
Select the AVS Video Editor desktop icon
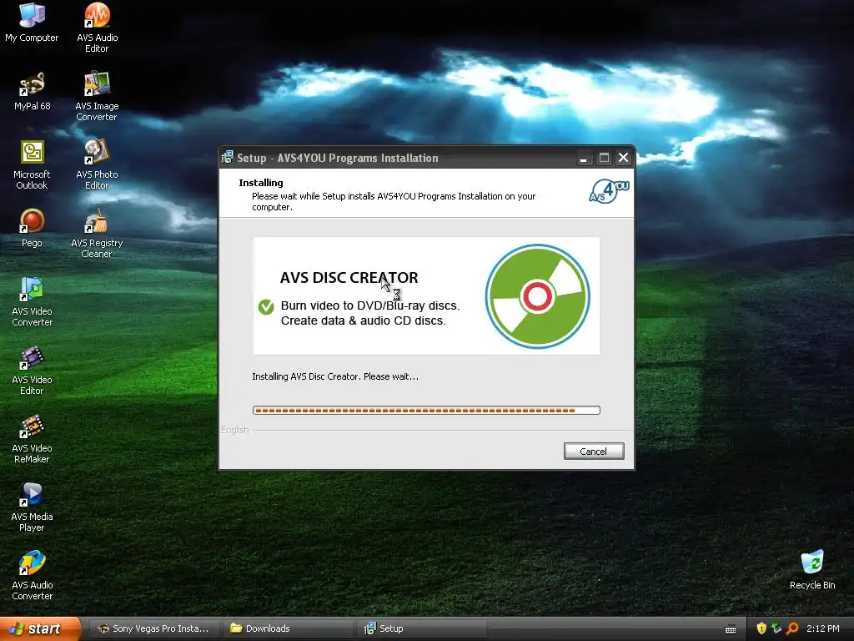(x=32, y=370)
